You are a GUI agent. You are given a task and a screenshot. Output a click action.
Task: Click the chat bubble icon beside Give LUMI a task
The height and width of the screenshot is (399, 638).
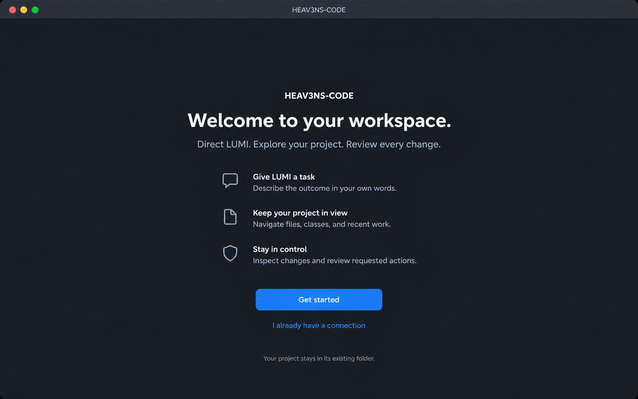click(x=230, y=181)
